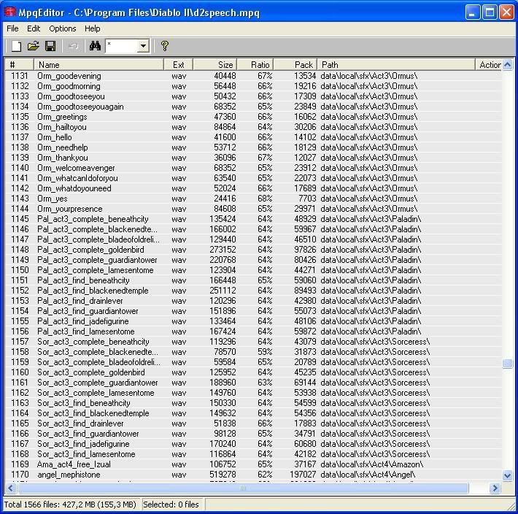Click the packed size 97826 cell
Screen dimensions: 518x514
[x=305, y=250]
